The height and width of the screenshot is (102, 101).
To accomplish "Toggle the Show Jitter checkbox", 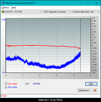I will click(6, 87).
